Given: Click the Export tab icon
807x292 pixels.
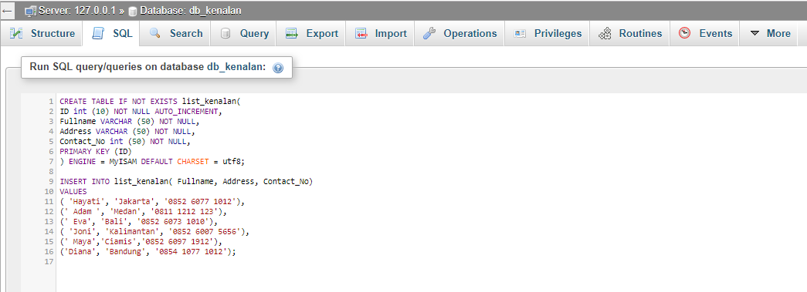Looking at the screenshot, I should pos(292,33).
